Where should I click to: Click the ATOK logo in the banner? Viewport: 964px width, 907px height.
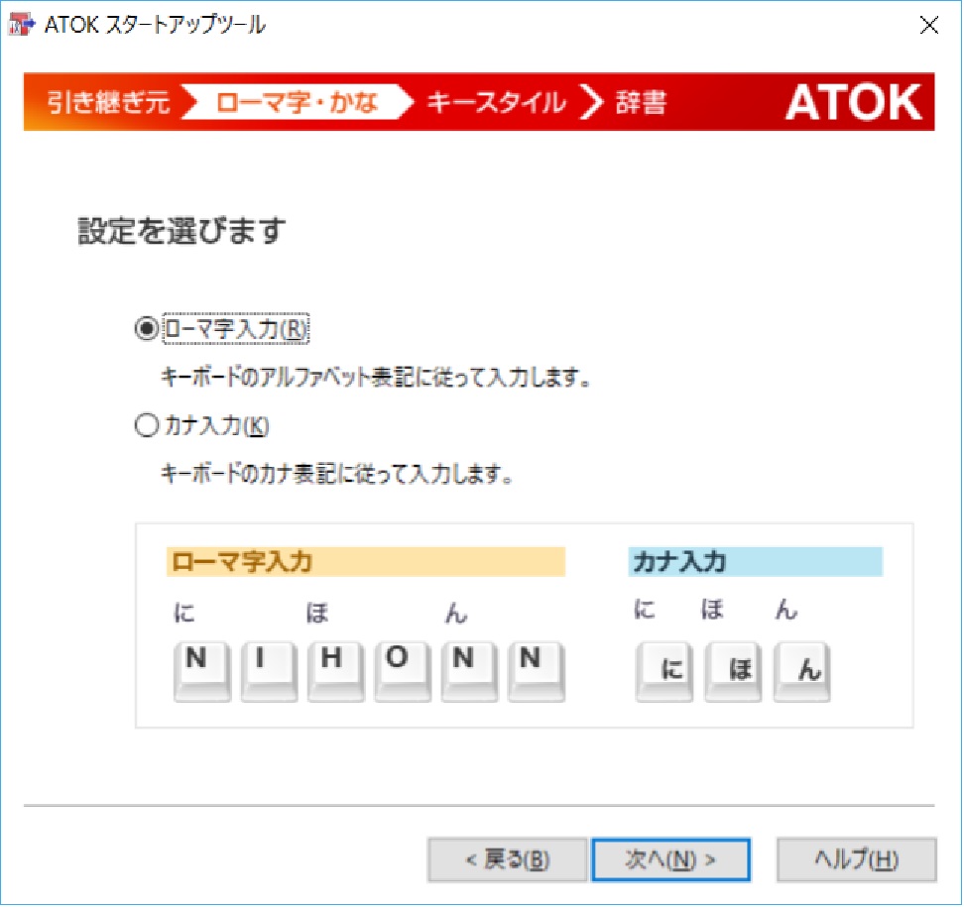point(854,102)
